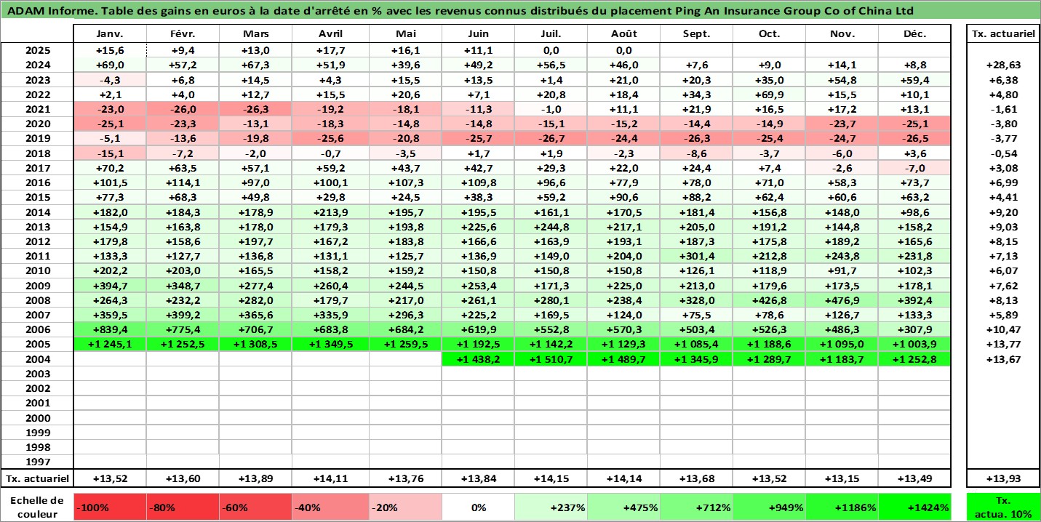Screen dimensions: 1041x522
Task: Select the -26,7 cell for Juil. 2019
Action: coord(551,139)
